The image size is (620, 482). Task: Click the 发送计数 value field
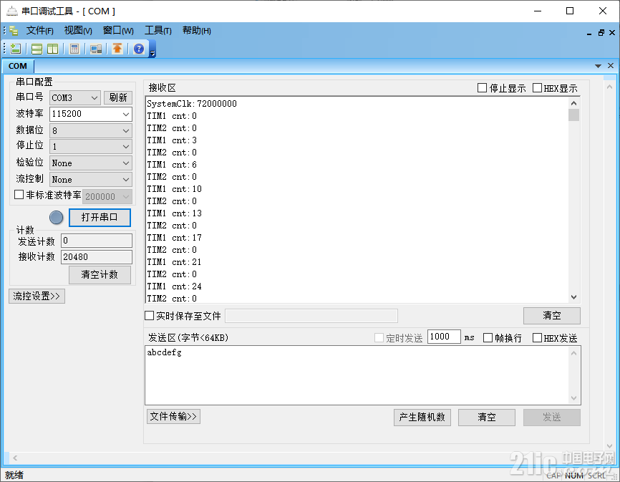click(x=97, y=241)
